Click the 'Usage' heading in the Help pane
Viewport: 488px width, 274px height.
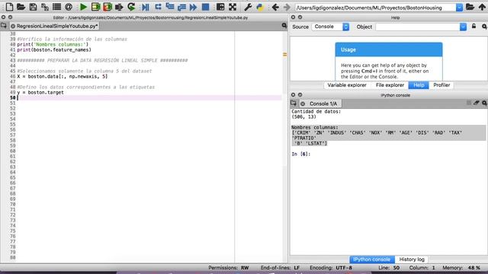348,49
